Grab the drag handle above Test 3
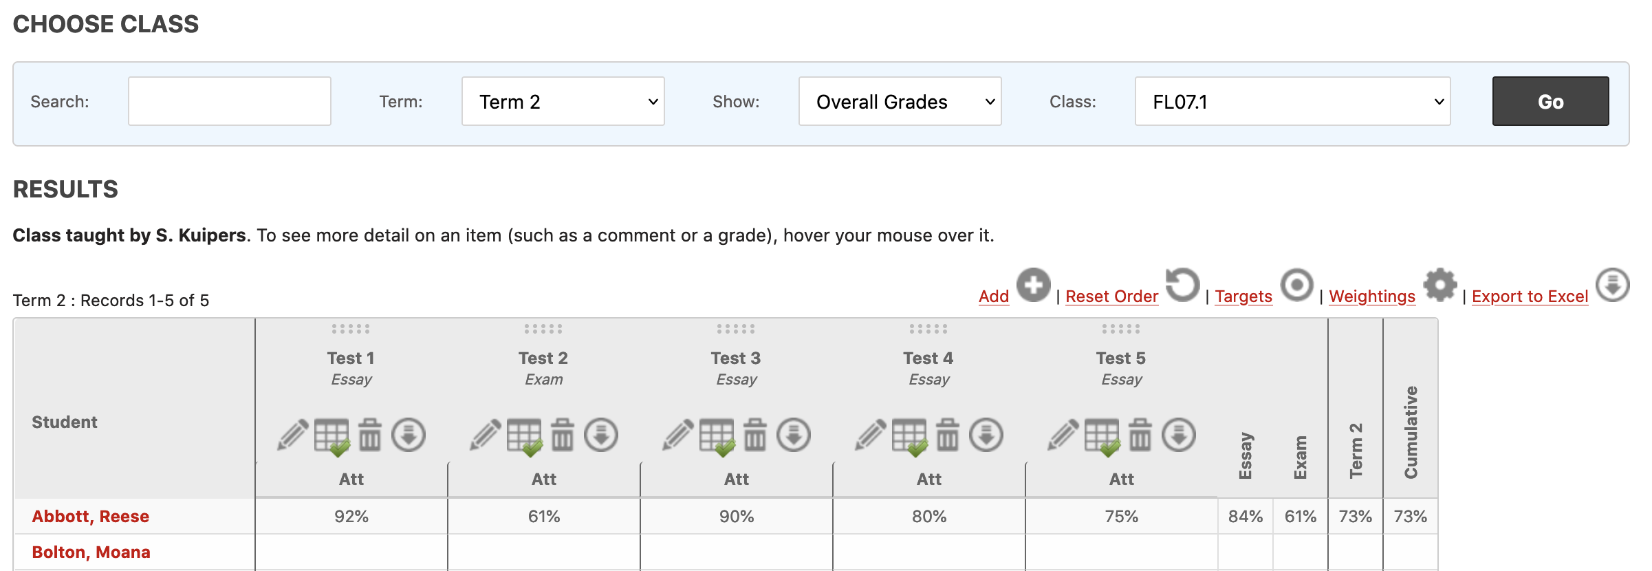This screenshot has width=1652, height=571. click(736, 329)
